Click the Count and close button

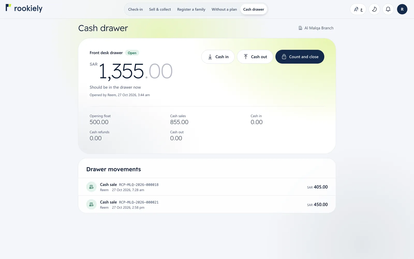click(300, 57)
